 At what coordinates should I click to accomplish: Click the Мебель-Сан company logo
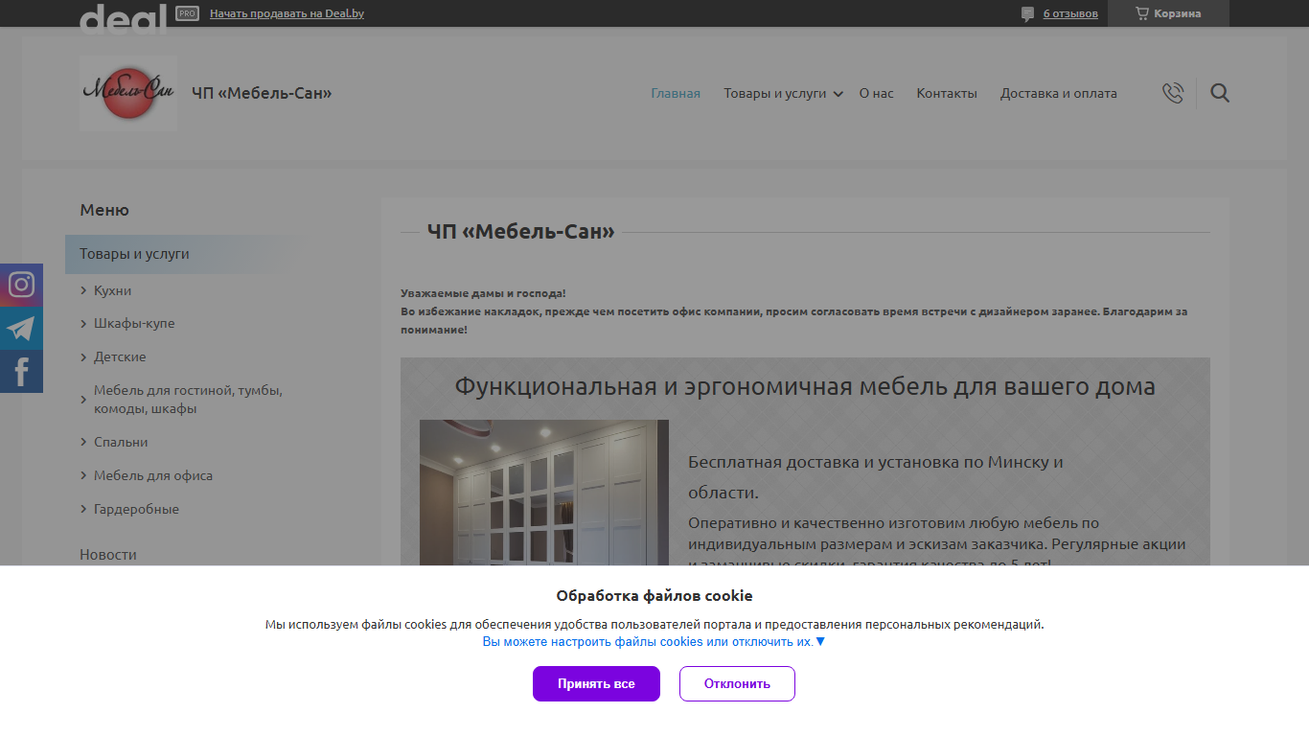pos(128,93)
